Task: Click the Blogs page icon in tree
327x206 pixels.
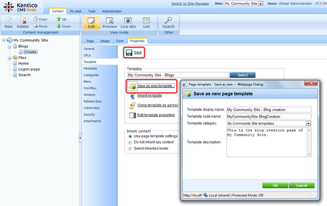Action: (x=15, y=46)
